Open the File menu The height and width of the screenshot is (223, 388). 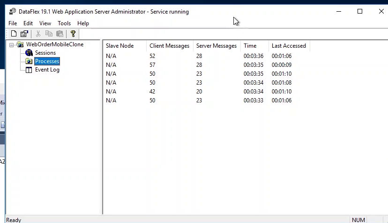coord(13,23)
